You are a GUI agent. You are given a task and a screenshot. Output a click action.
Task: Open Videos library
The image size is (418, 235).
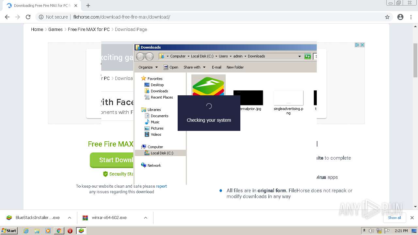(x=156, y=134)
